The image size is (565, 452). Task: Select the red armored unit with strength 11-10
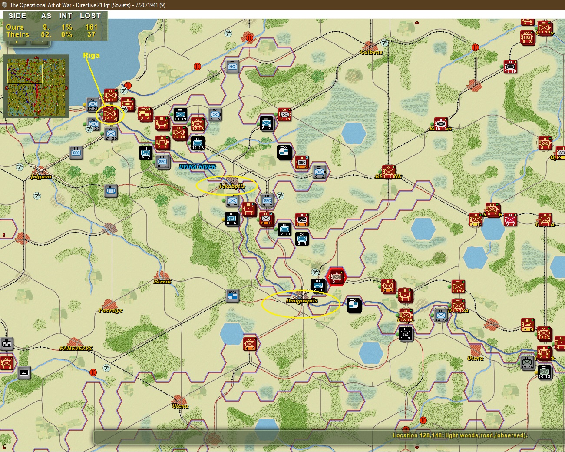pos(510,66)
